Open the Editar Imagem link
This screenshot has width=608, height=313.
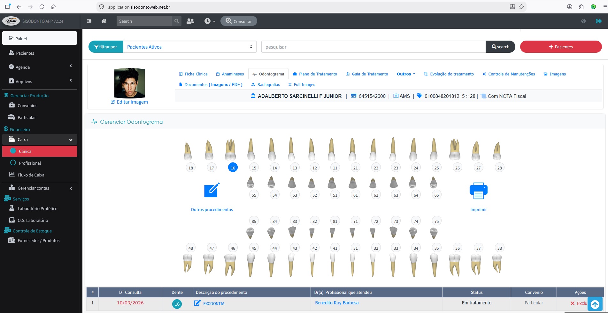129,102
